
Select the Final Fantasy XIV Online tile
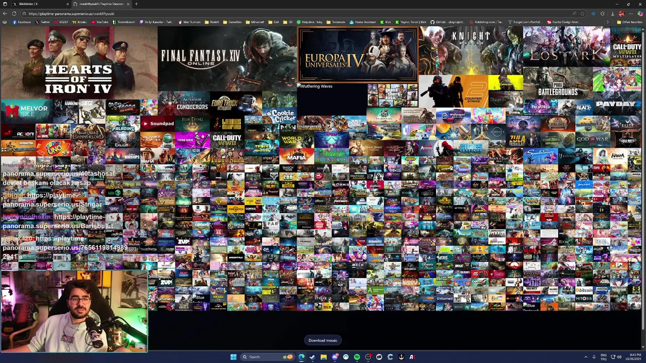tap(227, 58)
